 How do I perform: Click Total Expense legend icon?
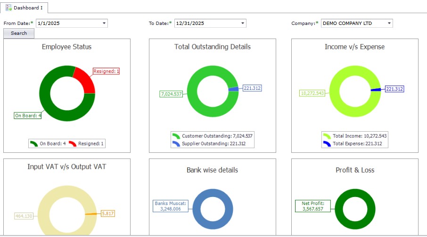pos(327,143)
